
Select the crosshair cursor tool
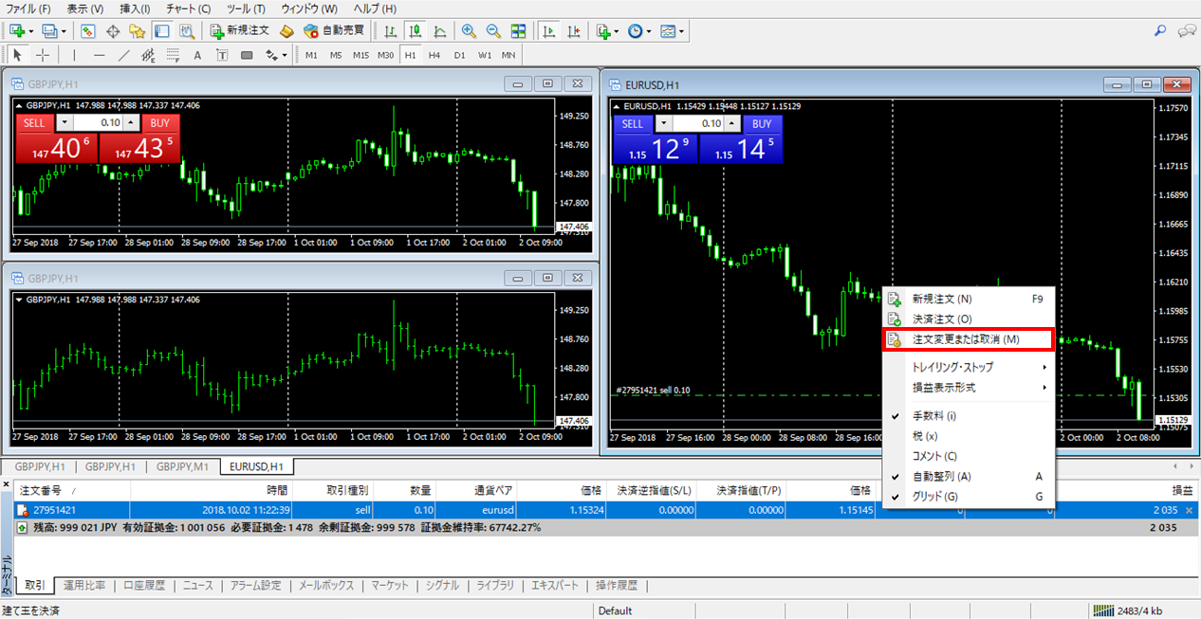coord(44,55)
